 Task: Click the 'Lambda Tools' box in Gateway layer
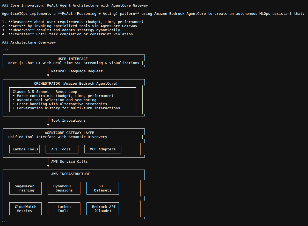tap(24, 149)
